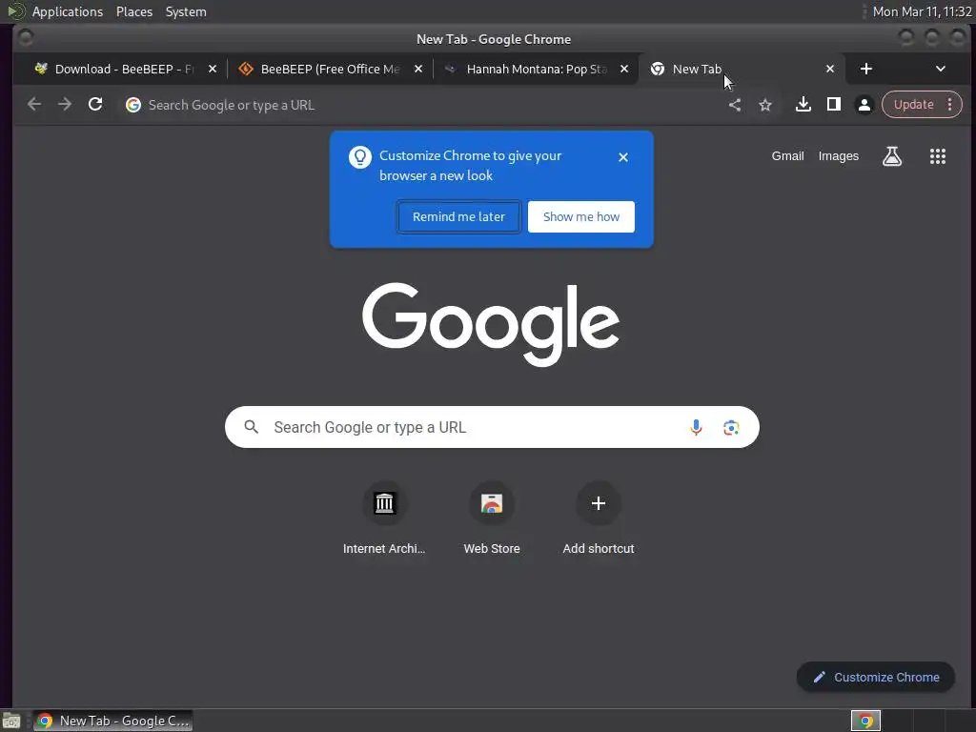The image size is (976, 732).
Task: Dismiss the Customize Chrome popup
Action: pyautogui.click(x=623, y=157)
